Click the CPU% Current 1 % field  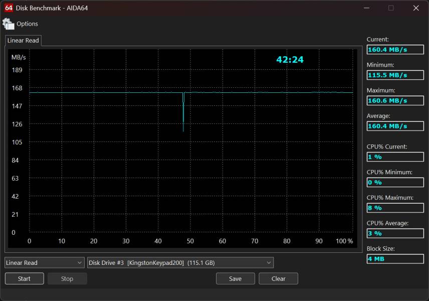[395, 157]
